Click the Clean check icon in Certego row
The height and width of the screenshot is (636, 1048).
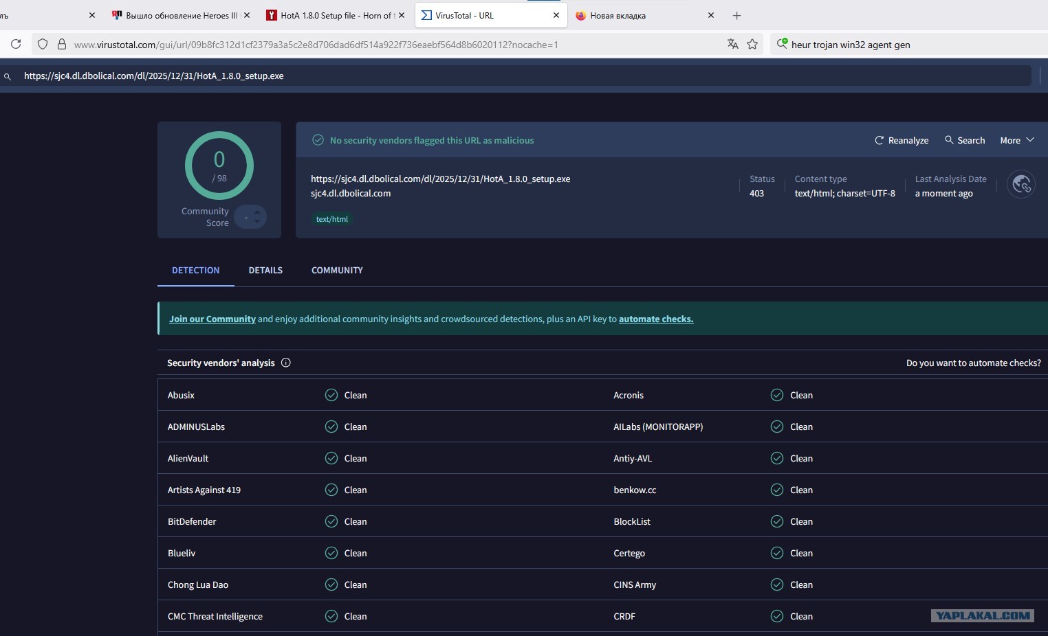click(777, 553)
